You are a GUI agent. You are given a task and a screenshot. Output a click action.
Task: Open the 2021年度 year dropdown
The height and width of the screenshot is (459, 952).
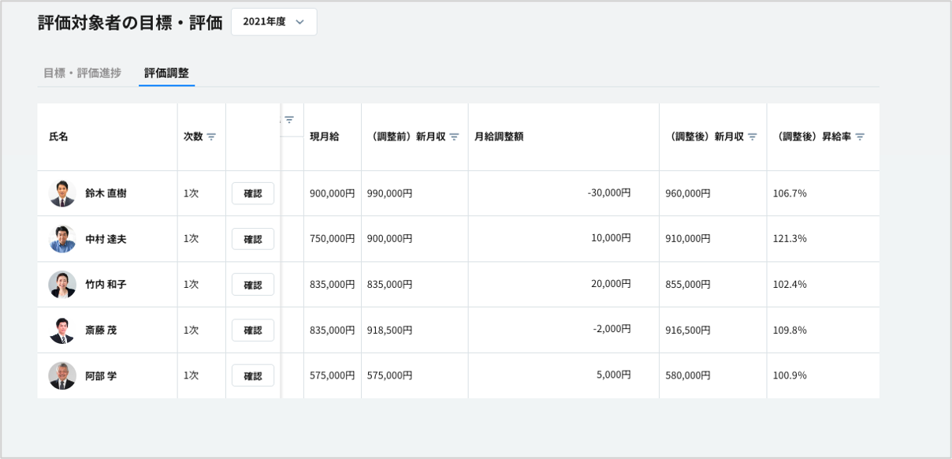pos(273,22)
